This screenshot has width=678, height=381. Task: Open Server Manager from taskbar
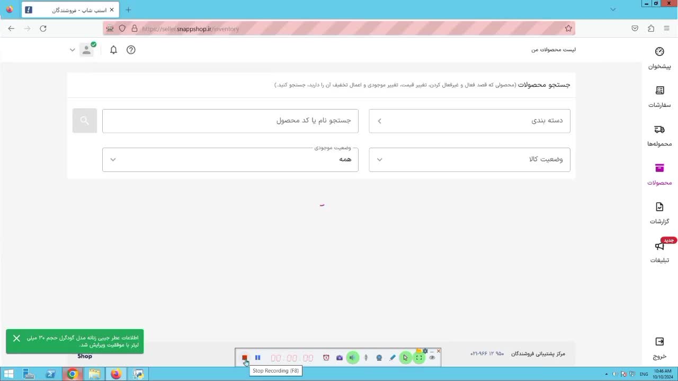(x=29, y=374)
